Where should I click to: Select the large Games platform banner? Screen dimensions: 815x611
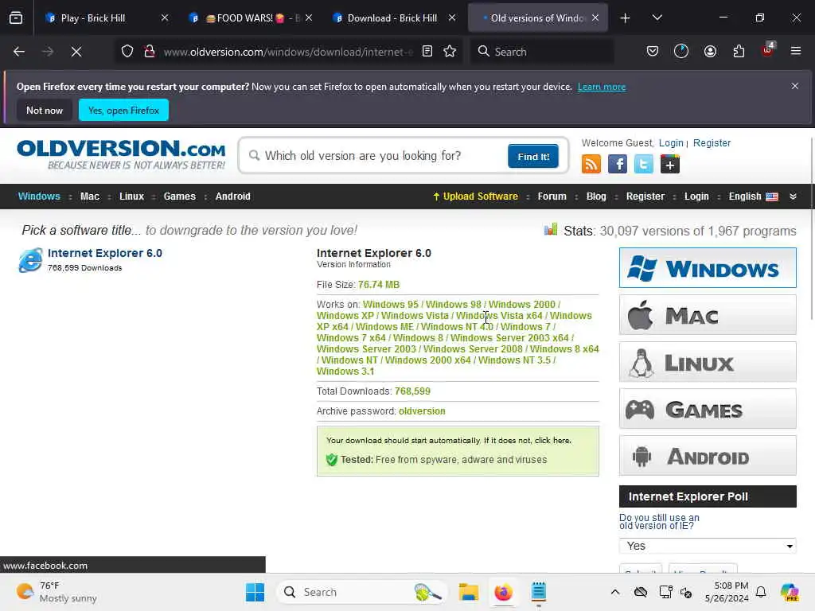708,409
